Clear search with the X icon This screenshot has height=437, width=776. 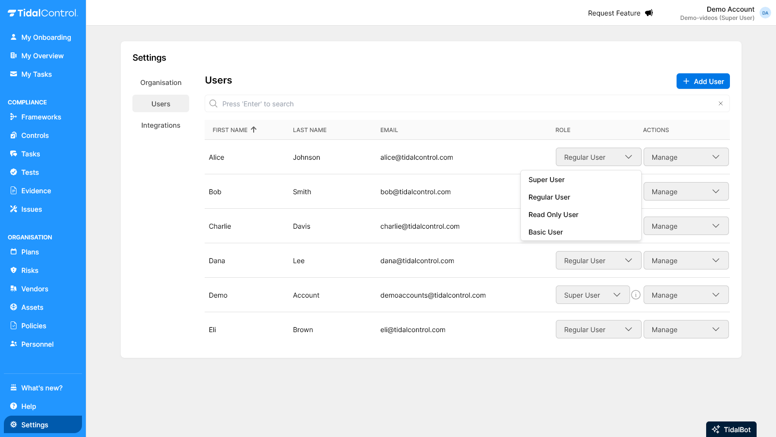coord(721,103)
